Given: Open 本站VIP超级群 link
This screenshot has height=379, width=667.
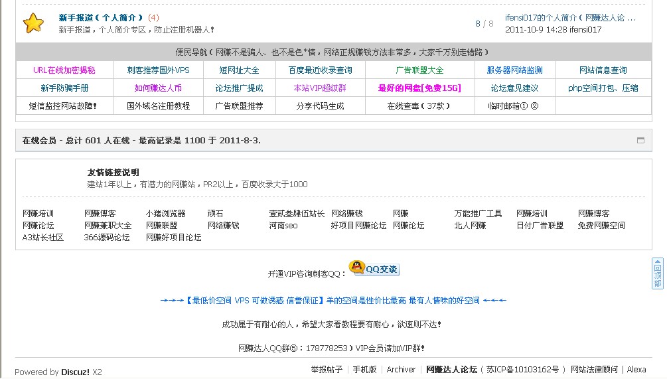Looking at the screenshot, I should 320,88.
